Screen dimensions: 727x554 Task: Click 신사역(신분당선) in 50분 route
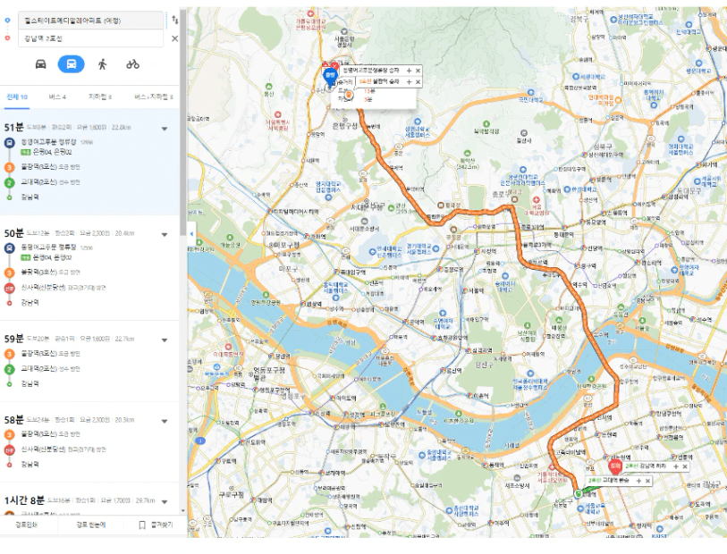click(x=43, y=288)
